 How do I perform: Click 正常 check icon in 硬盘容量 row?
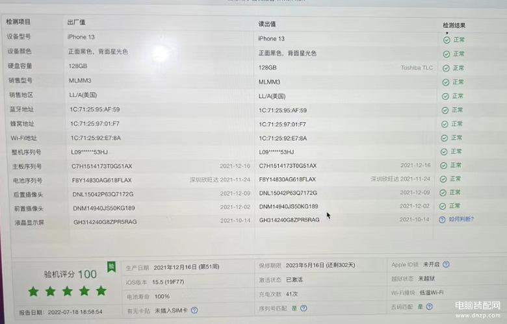(x=446, y=68)
